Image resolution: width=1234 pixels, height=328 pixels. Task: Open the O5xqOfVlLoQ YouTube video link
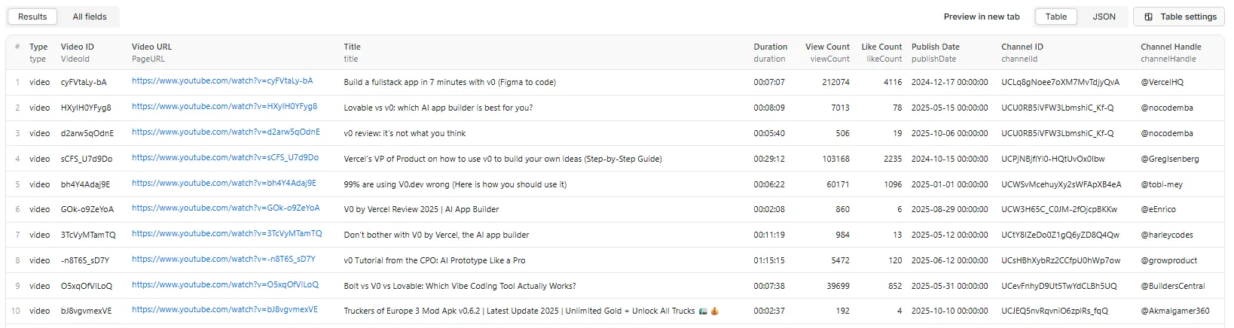click(225, 285)
